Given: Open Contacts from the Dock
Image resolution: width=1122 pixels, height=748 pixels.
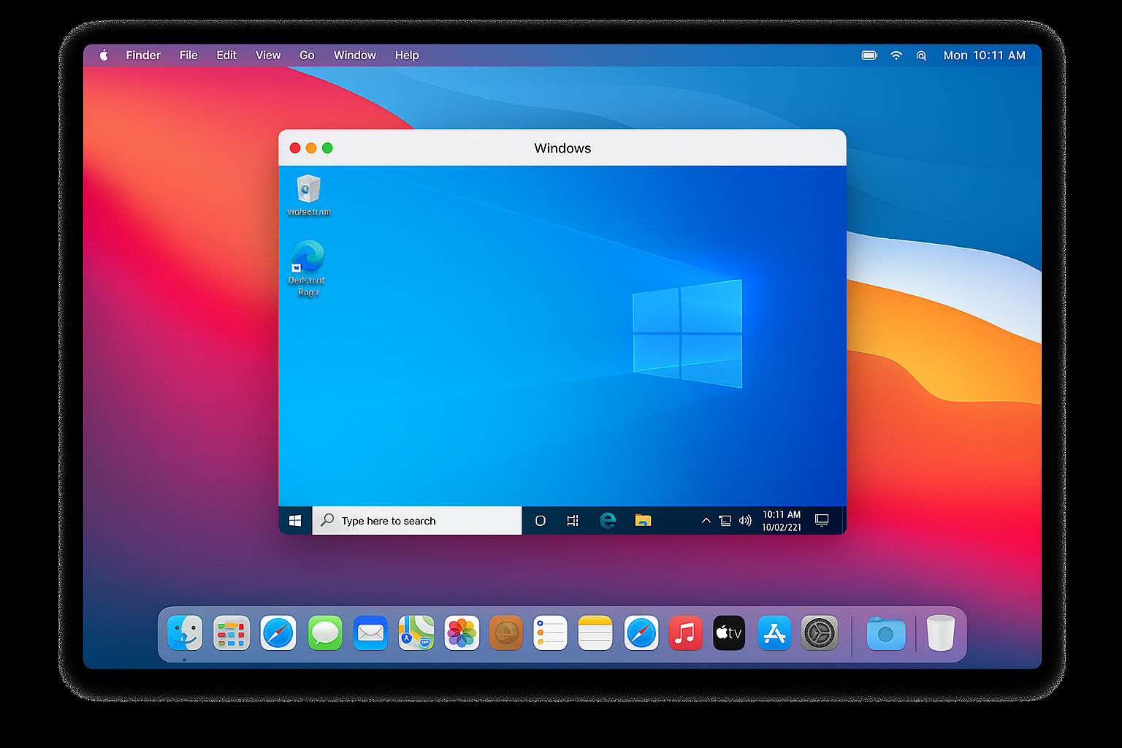Looking at the screenshot, I should click(506, 633).
